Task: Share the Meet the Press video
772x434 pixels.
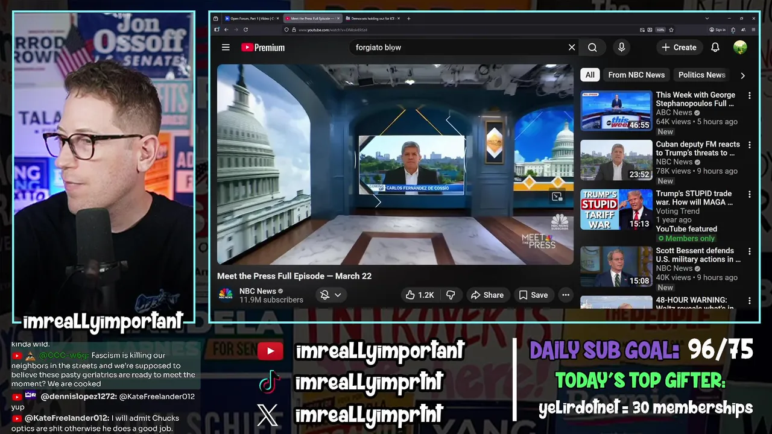Action: (x=487, y=295)
